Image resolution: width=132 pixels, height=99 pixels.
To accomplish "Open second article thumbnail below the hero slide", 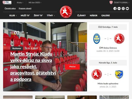I will [x=50, y=97].
